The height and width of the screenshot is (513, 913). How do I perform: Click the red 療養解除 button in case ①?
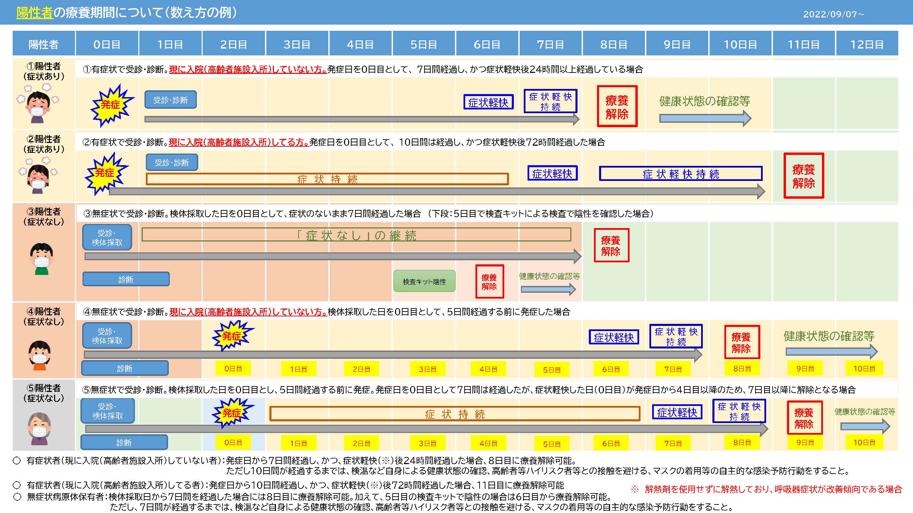coord(617,106)
